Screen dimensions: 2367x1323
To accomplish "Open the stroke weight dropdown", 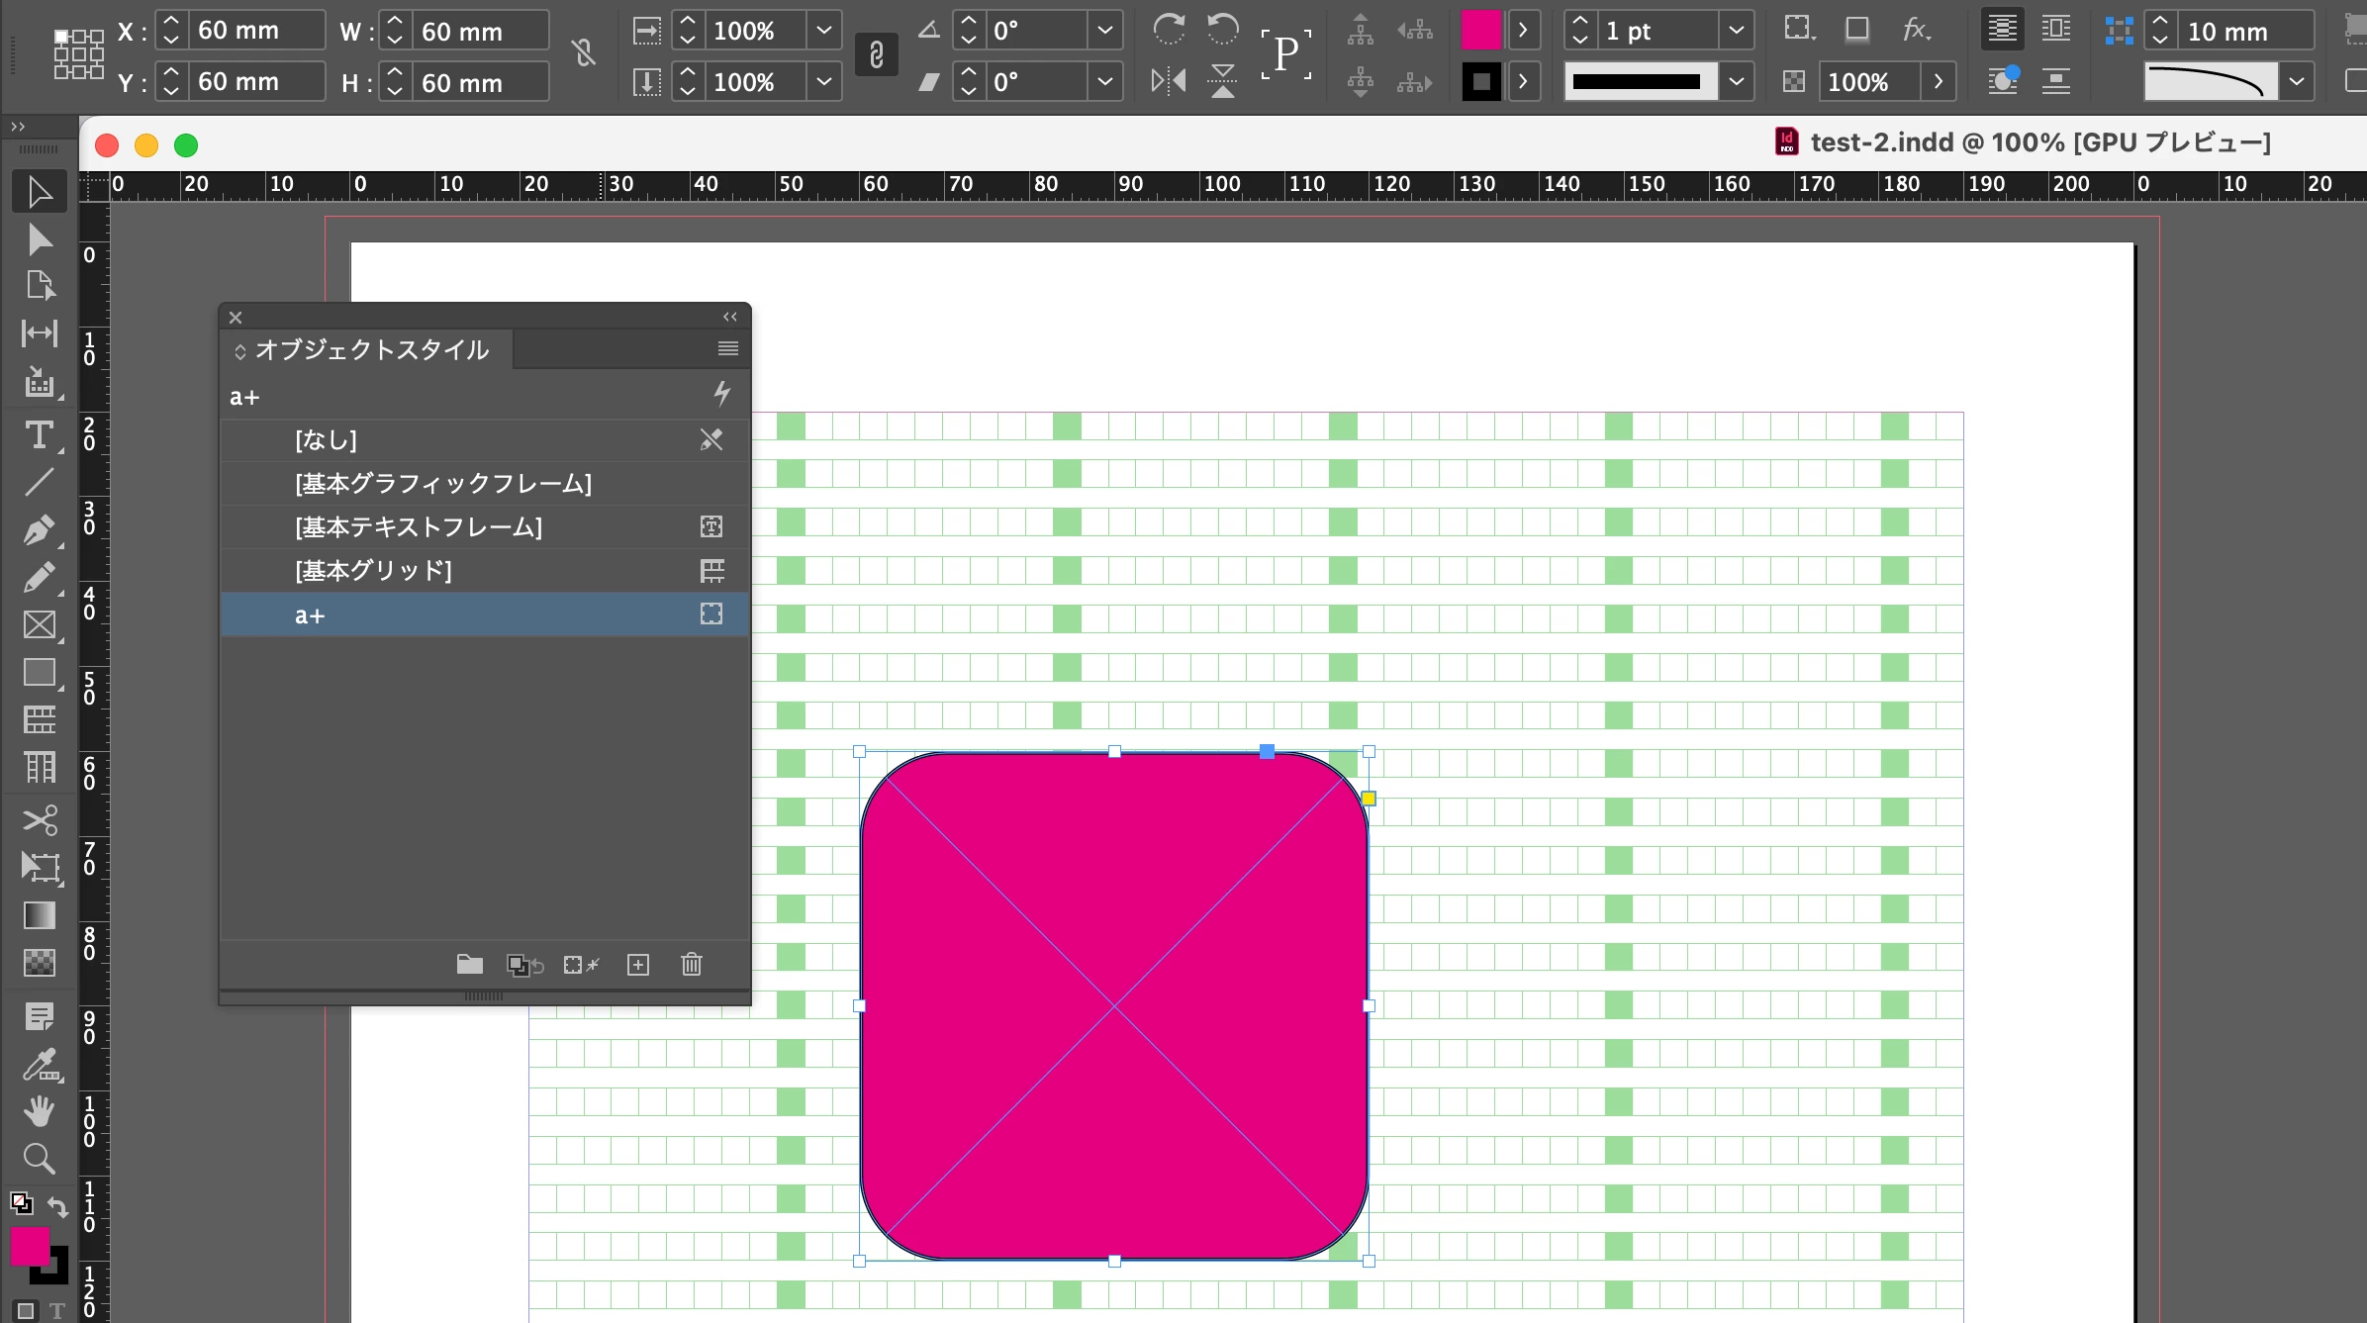I will (x=1736, y=31).
